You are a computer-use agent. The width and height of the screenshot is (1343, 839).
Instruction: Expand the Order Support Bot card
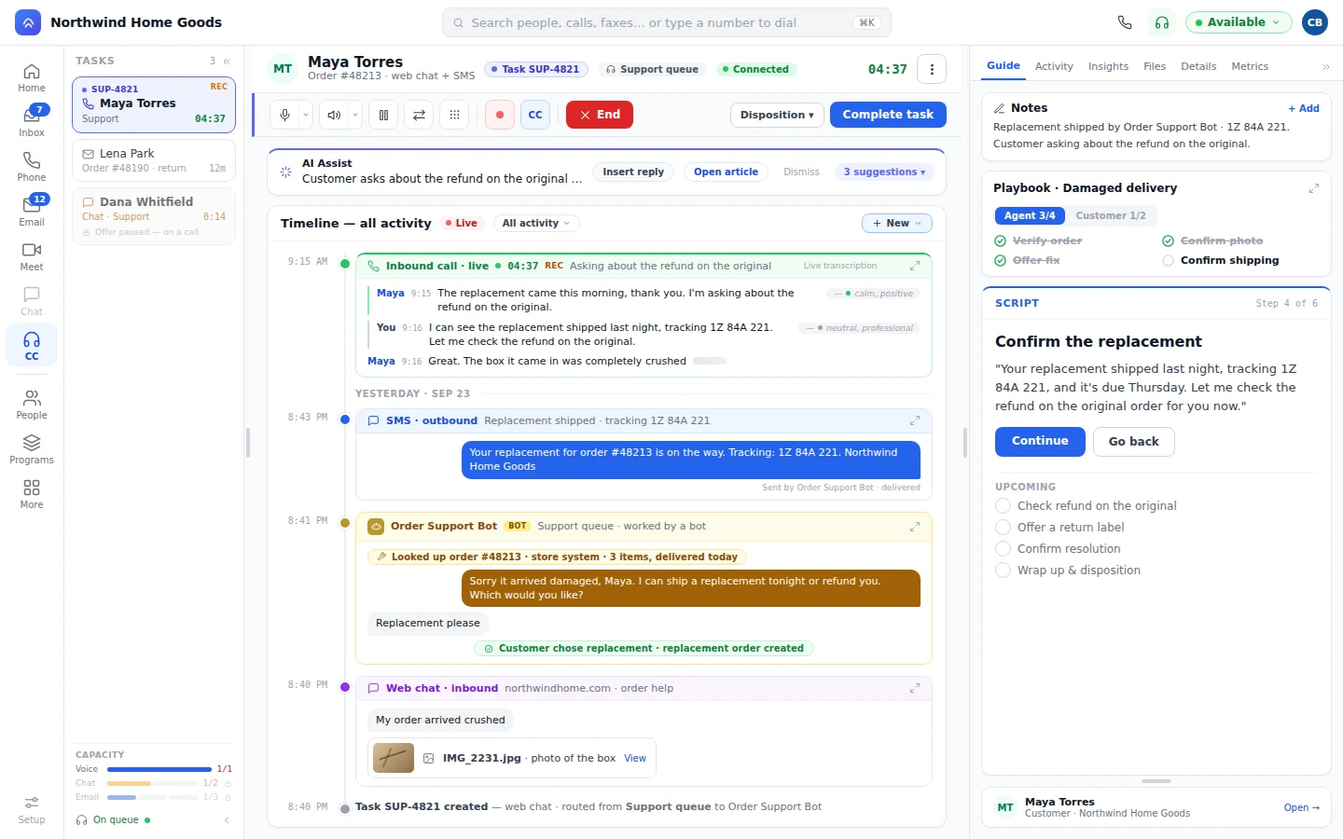(915, 527)
